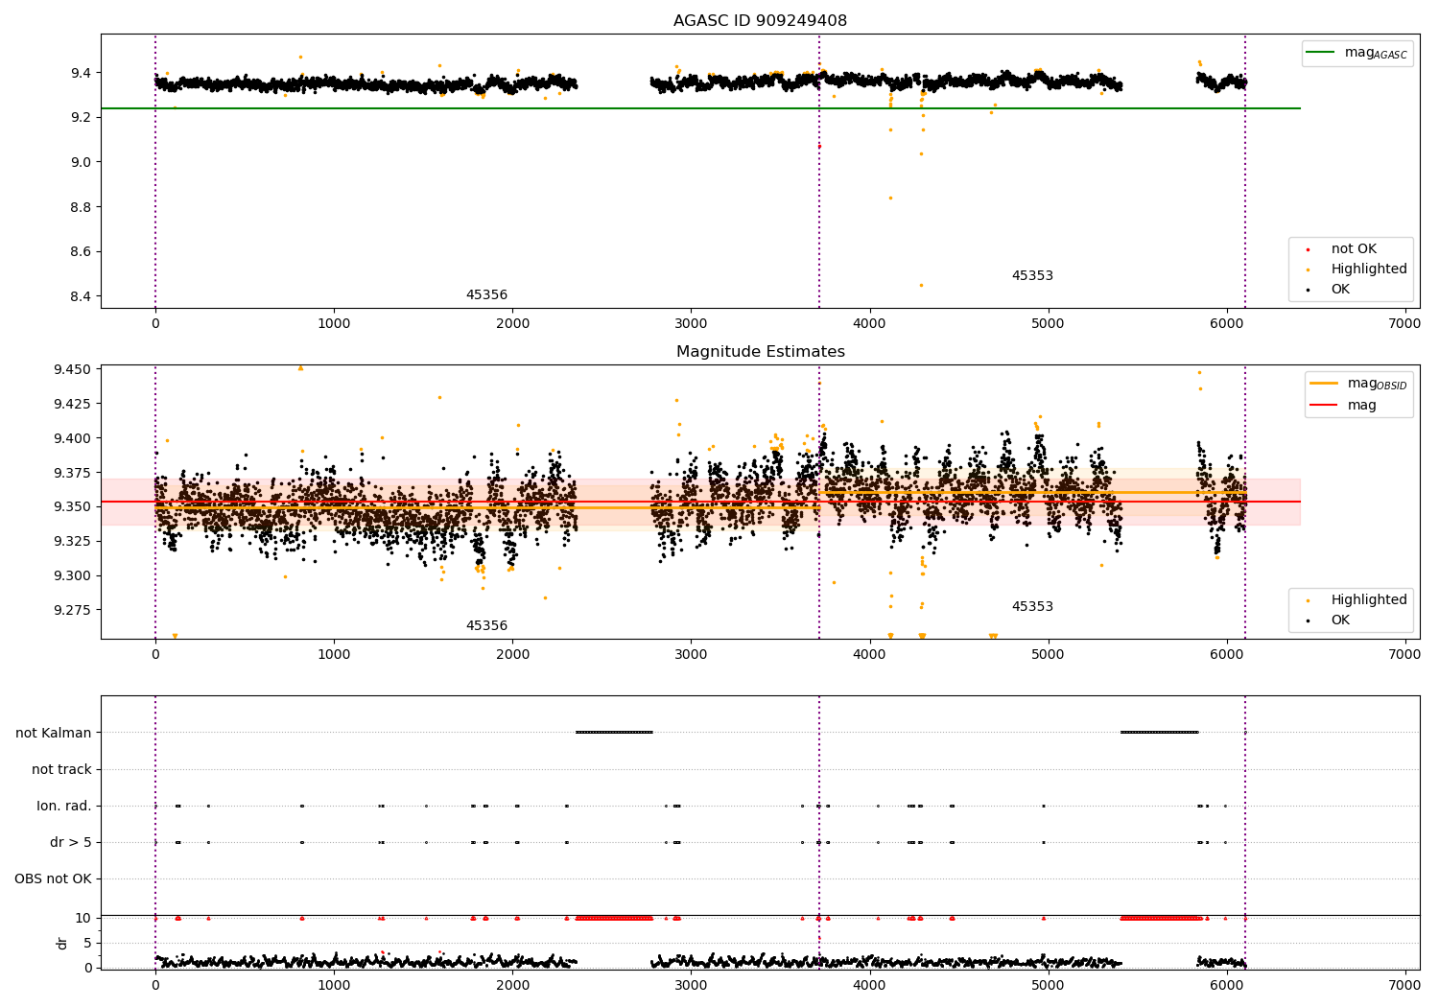Image resolution: width=1439 pixels, height=1007 pixels.
Task: Click 'OK' in Magnitude Estimates lower legend
Action: coord(1340,621)
